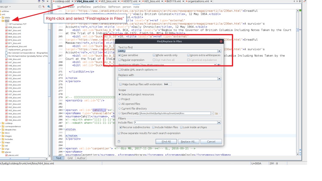322x181 pixels.
Task: Open the project panel settings gear
Action: click(48, 6)
